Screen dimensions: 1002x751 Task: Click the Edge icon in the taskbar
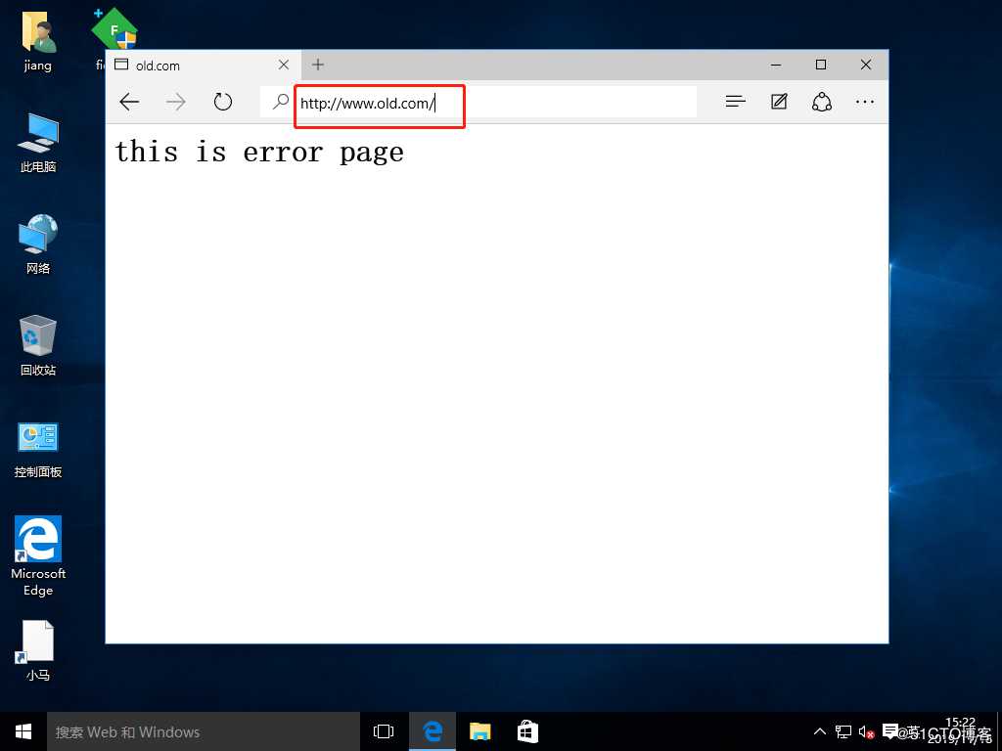(x=433, y=731)
